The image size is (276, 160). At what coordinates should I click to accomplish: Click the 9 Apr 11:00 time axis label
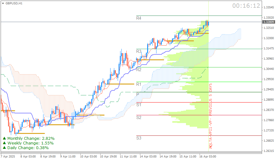pyautogui.click(x=68, y=157)
